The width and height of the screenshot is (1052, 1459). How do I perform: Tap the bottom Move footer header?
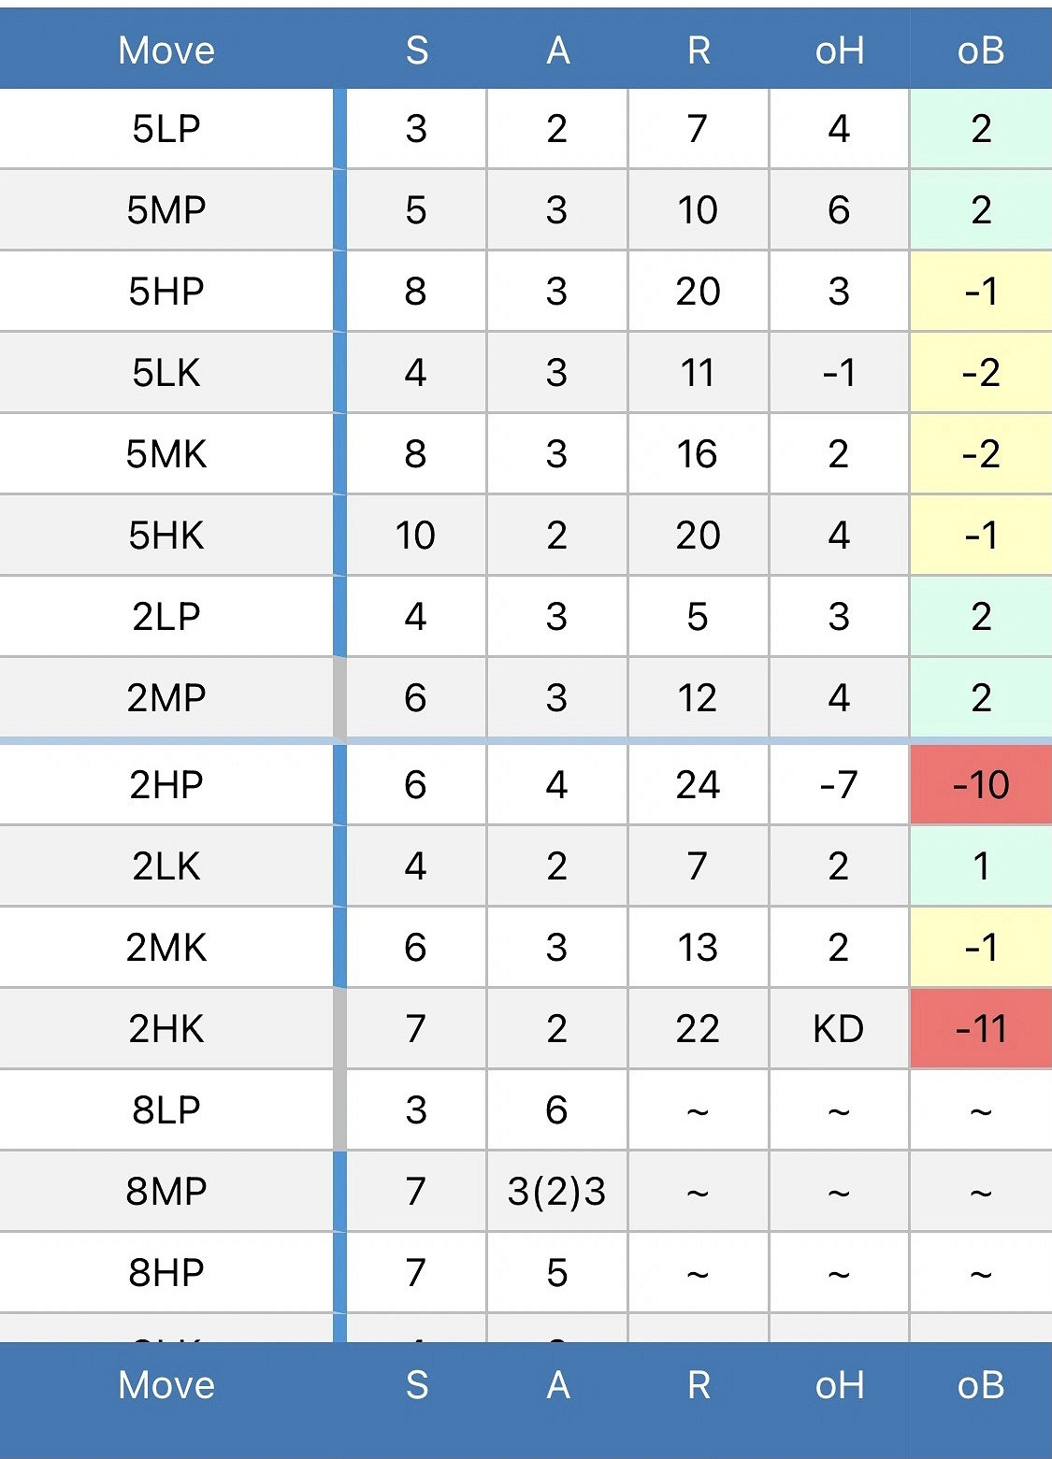[166, 1385]
